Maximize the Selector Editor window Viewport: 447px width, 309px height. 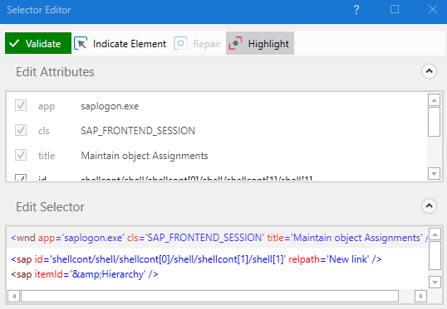point(395,9)
